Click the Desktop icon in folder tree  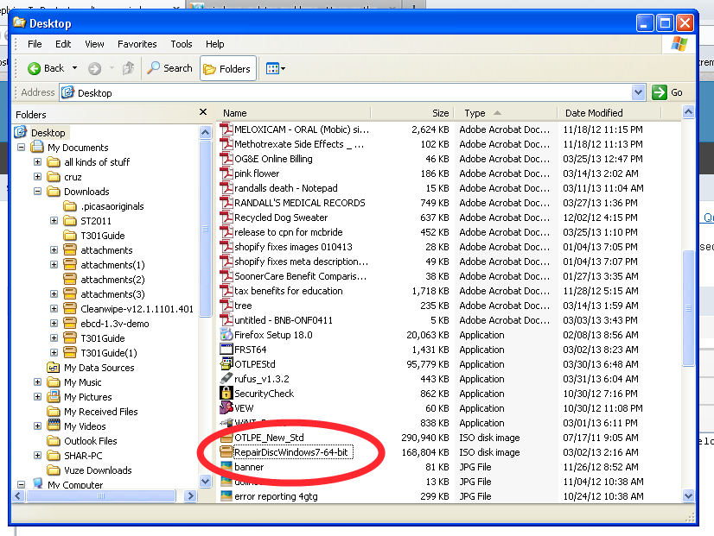coord(21,132)
